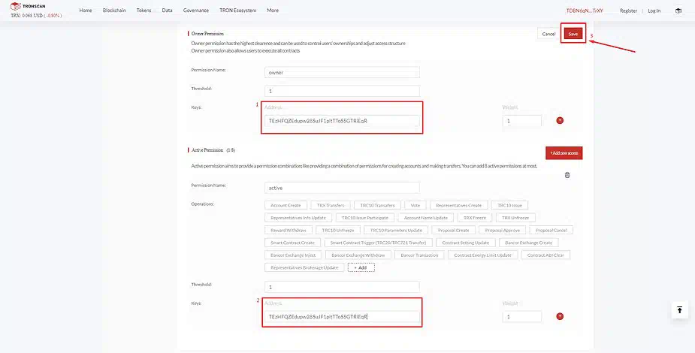This screenshot has height=353, width=695.
Task: Open the Governance menu
Action: (x=196, y=11)
